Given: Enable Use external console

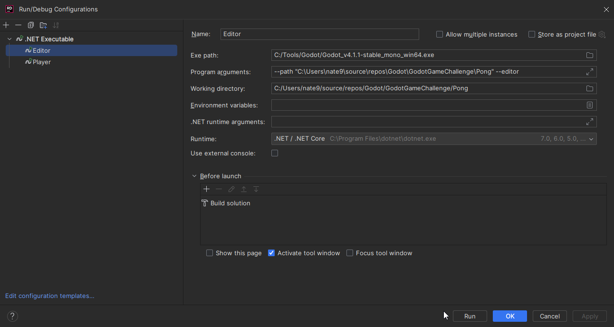Looking at the screenshot, I should [x=275, y=153].
